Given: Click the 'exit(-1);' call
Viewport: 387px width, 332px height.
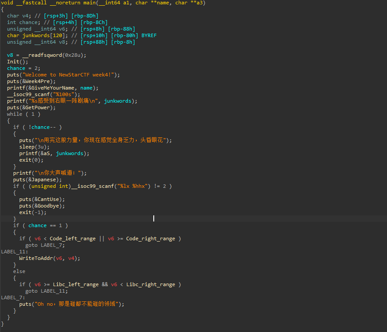Looking at the screenshot, I should pos(33,212).
